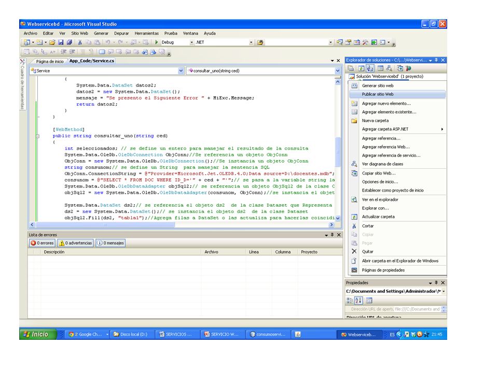The image size is (498, 373).
Task: Open Google Chrome group on taskbar
Action: pos(88,334)
